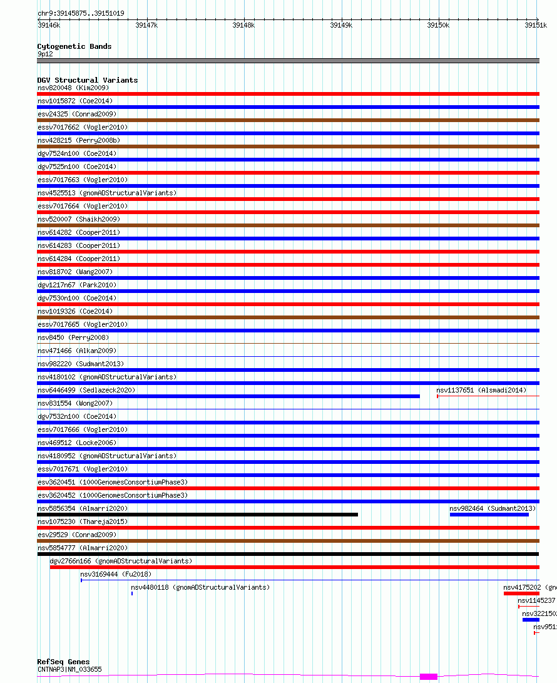
Task: Click the nsv818702 (Wang2007) label
Action: click(x=75, y=272)
